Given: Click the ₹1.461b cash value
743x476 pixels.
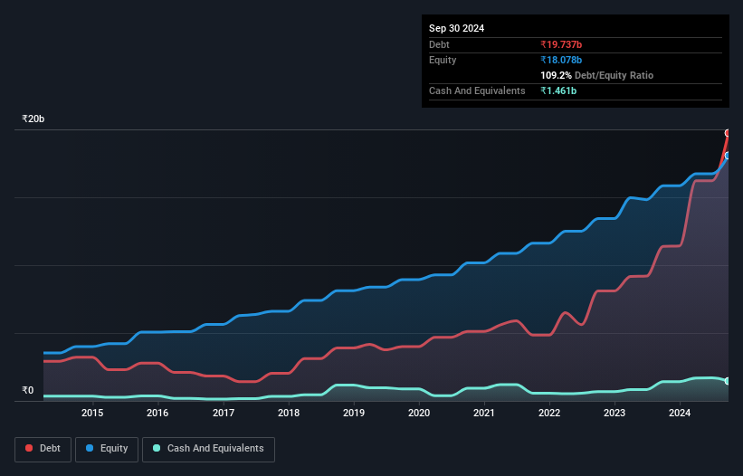Looking at the screenshot, I should click(558, 90).
